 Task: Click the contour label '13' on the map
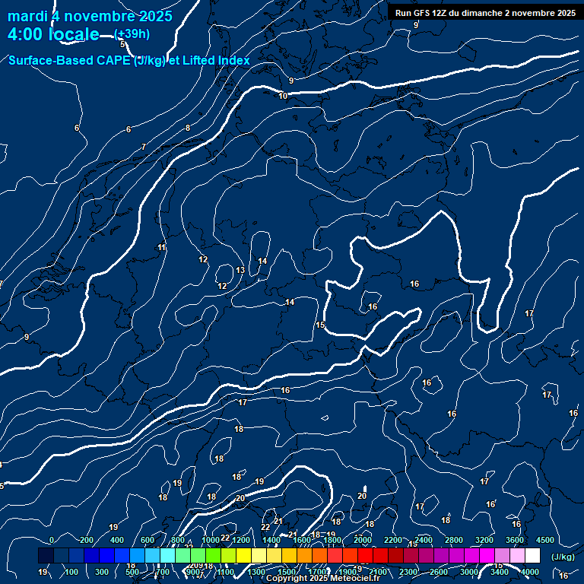click(240, 270)
